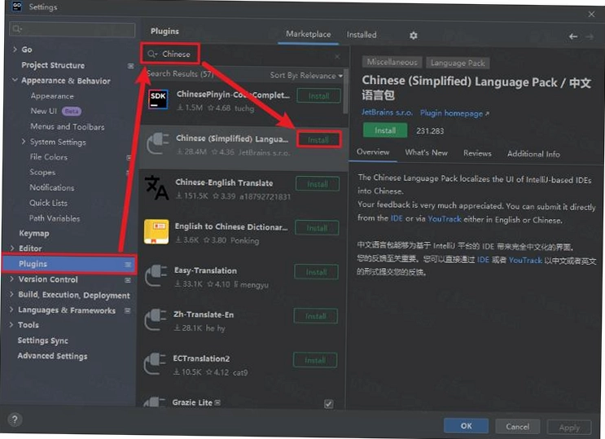Open the Sort By Relevance dropdown
Image resolution: width=605 pixels, height=439 pixels.
point(306,76)
